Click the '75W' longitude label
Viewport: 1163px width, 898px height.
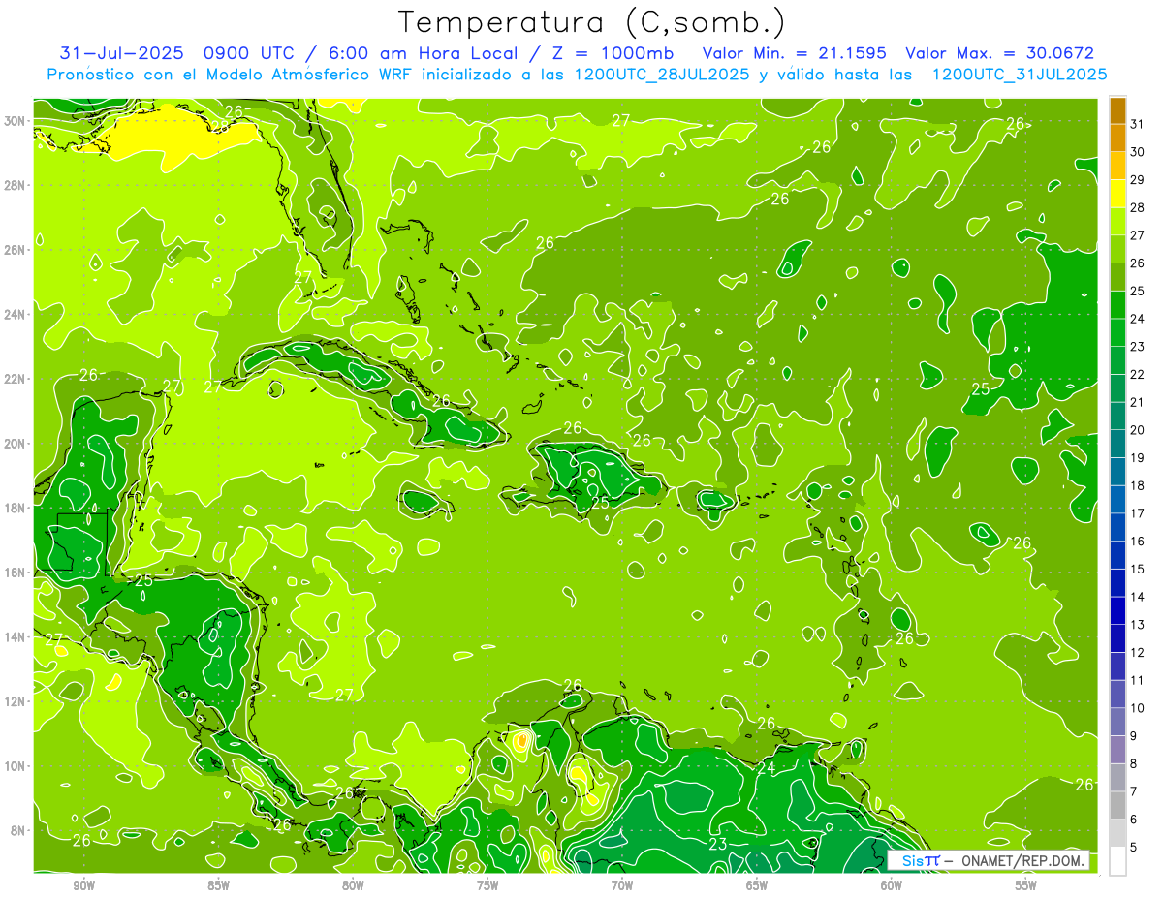(x=487, y=885)
